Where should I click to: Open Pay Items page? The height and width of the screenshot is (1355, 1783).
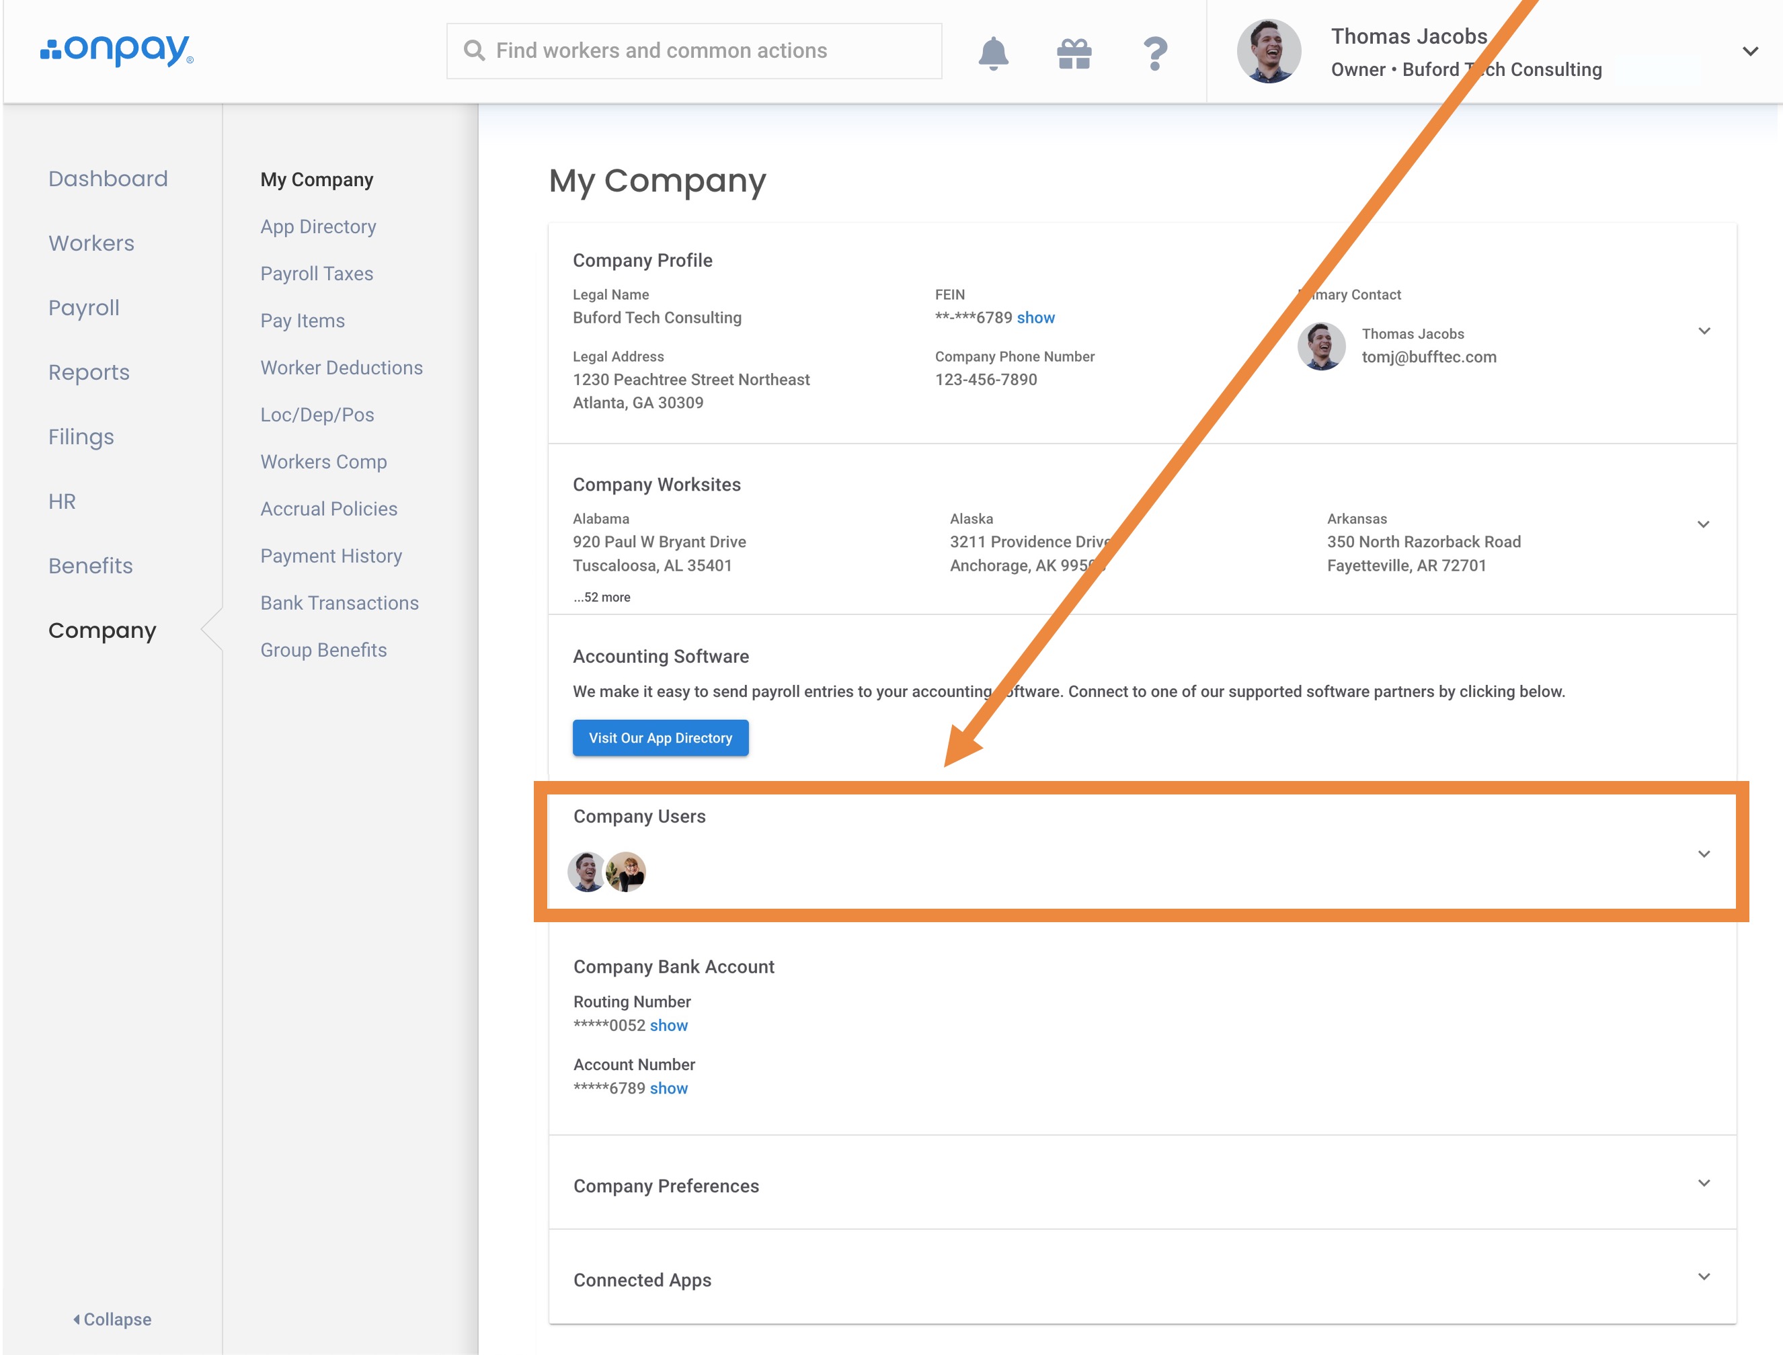(303, 320)
